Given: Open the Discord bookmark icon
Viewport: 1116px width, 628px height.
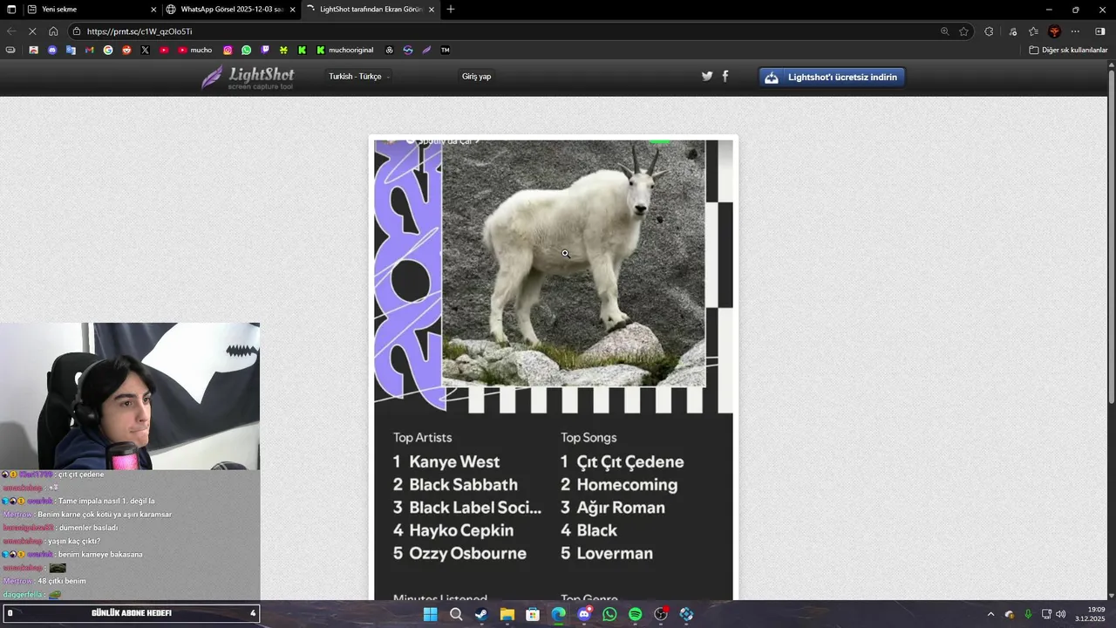Looking at the screenshot, I should (x=52, y=50).
